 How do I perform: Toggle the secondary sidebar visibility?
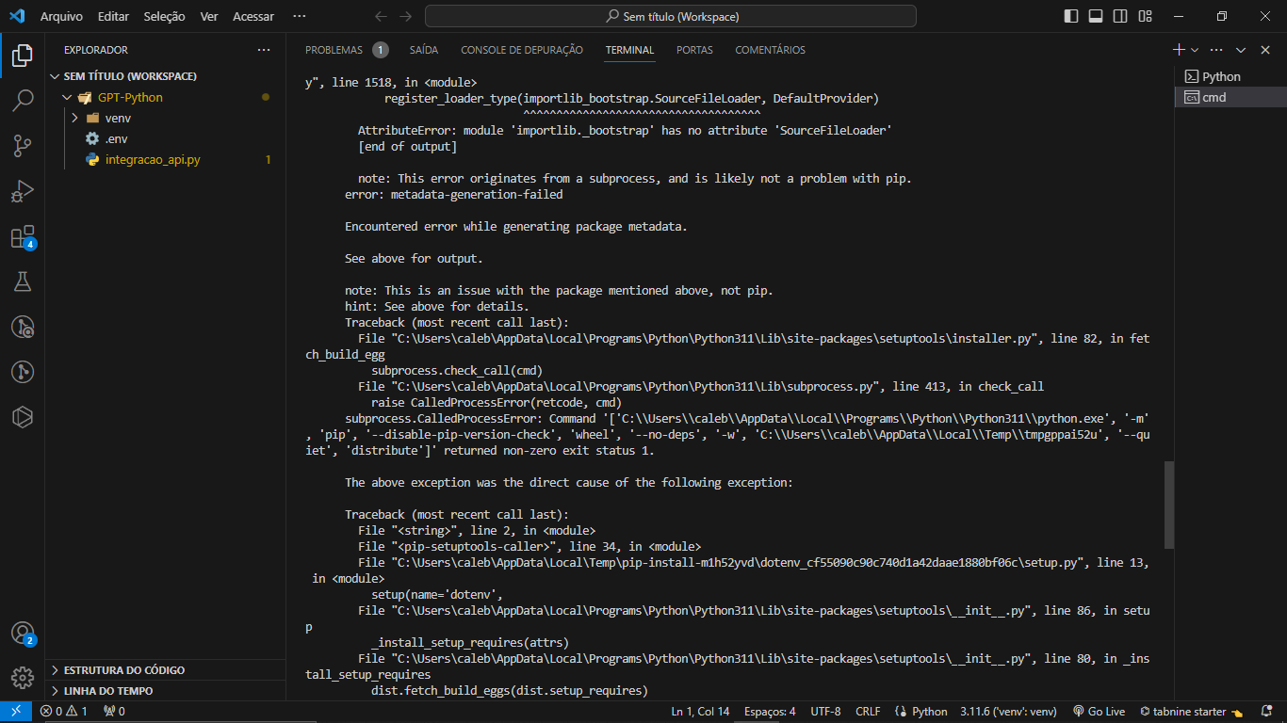[x=1120, y=16]
